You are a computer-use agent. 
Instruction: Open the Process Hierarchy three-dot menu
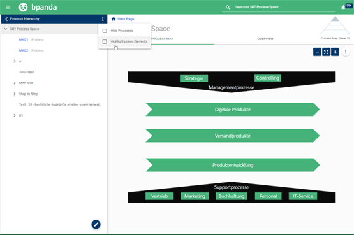click(x=103, y=19)
